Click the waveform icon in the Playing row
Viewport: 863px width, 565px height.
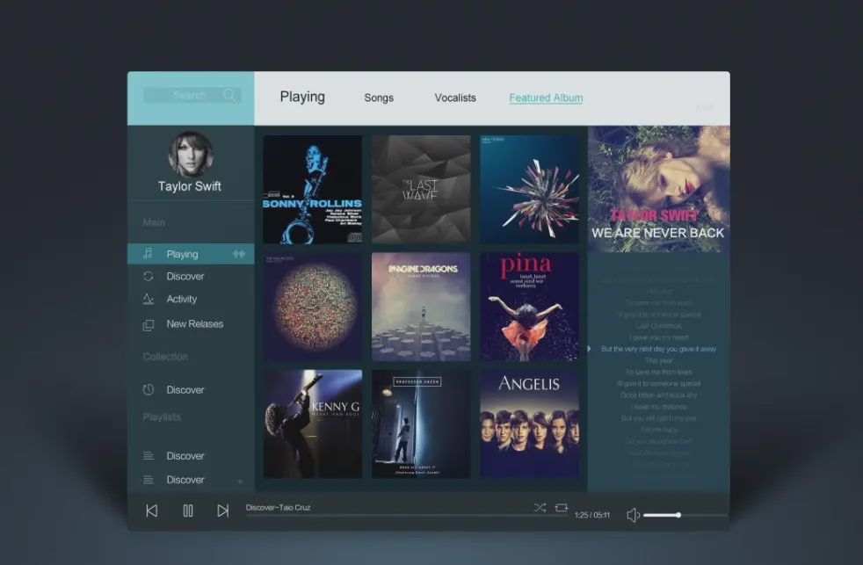tap(238, 254)
